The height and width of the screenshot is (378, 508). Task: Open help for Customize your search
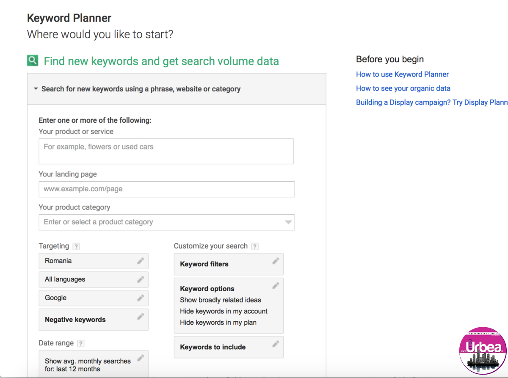click(x=255, y=246)
